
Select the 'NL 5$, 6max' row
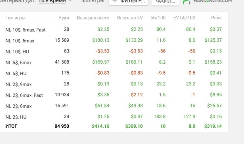click(114, 62)
